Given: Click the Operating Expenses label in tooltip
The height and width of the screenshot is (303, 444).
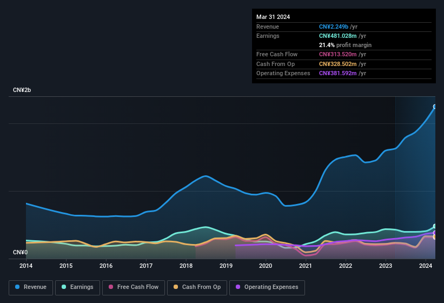Looking at the screenshot, I should click(x=283, y=73).
